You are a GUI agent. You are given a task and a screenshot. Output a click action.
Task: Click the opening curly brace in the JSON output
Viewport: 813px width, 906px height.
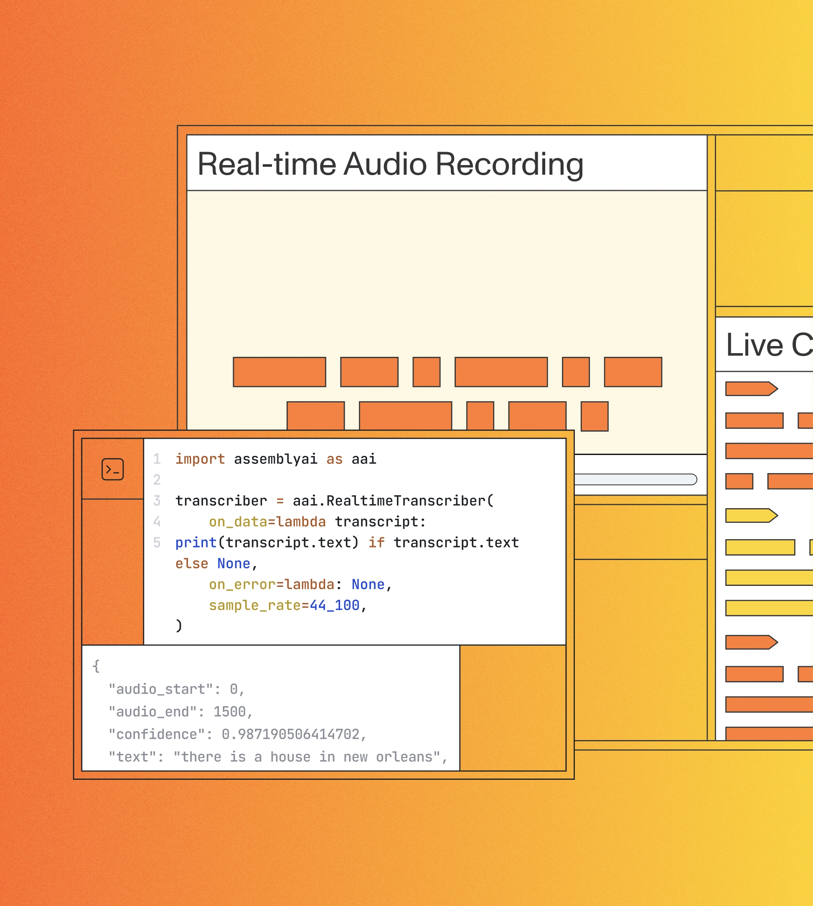[x=96, y=666]
